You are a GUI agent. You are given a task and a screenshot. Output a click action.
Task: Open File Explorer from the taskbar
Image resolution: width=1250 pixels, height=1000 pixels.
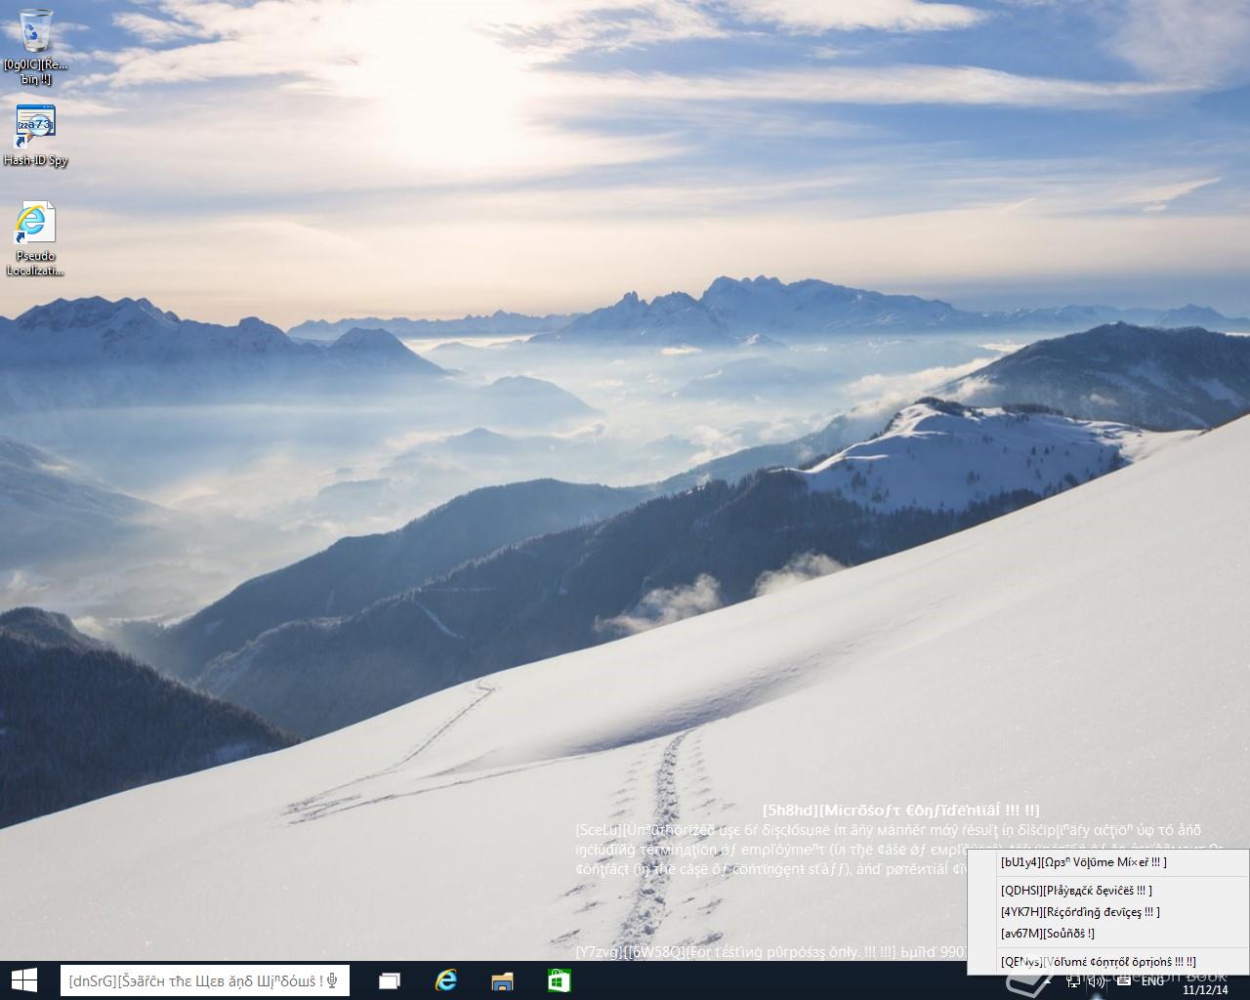coord(502,980)
